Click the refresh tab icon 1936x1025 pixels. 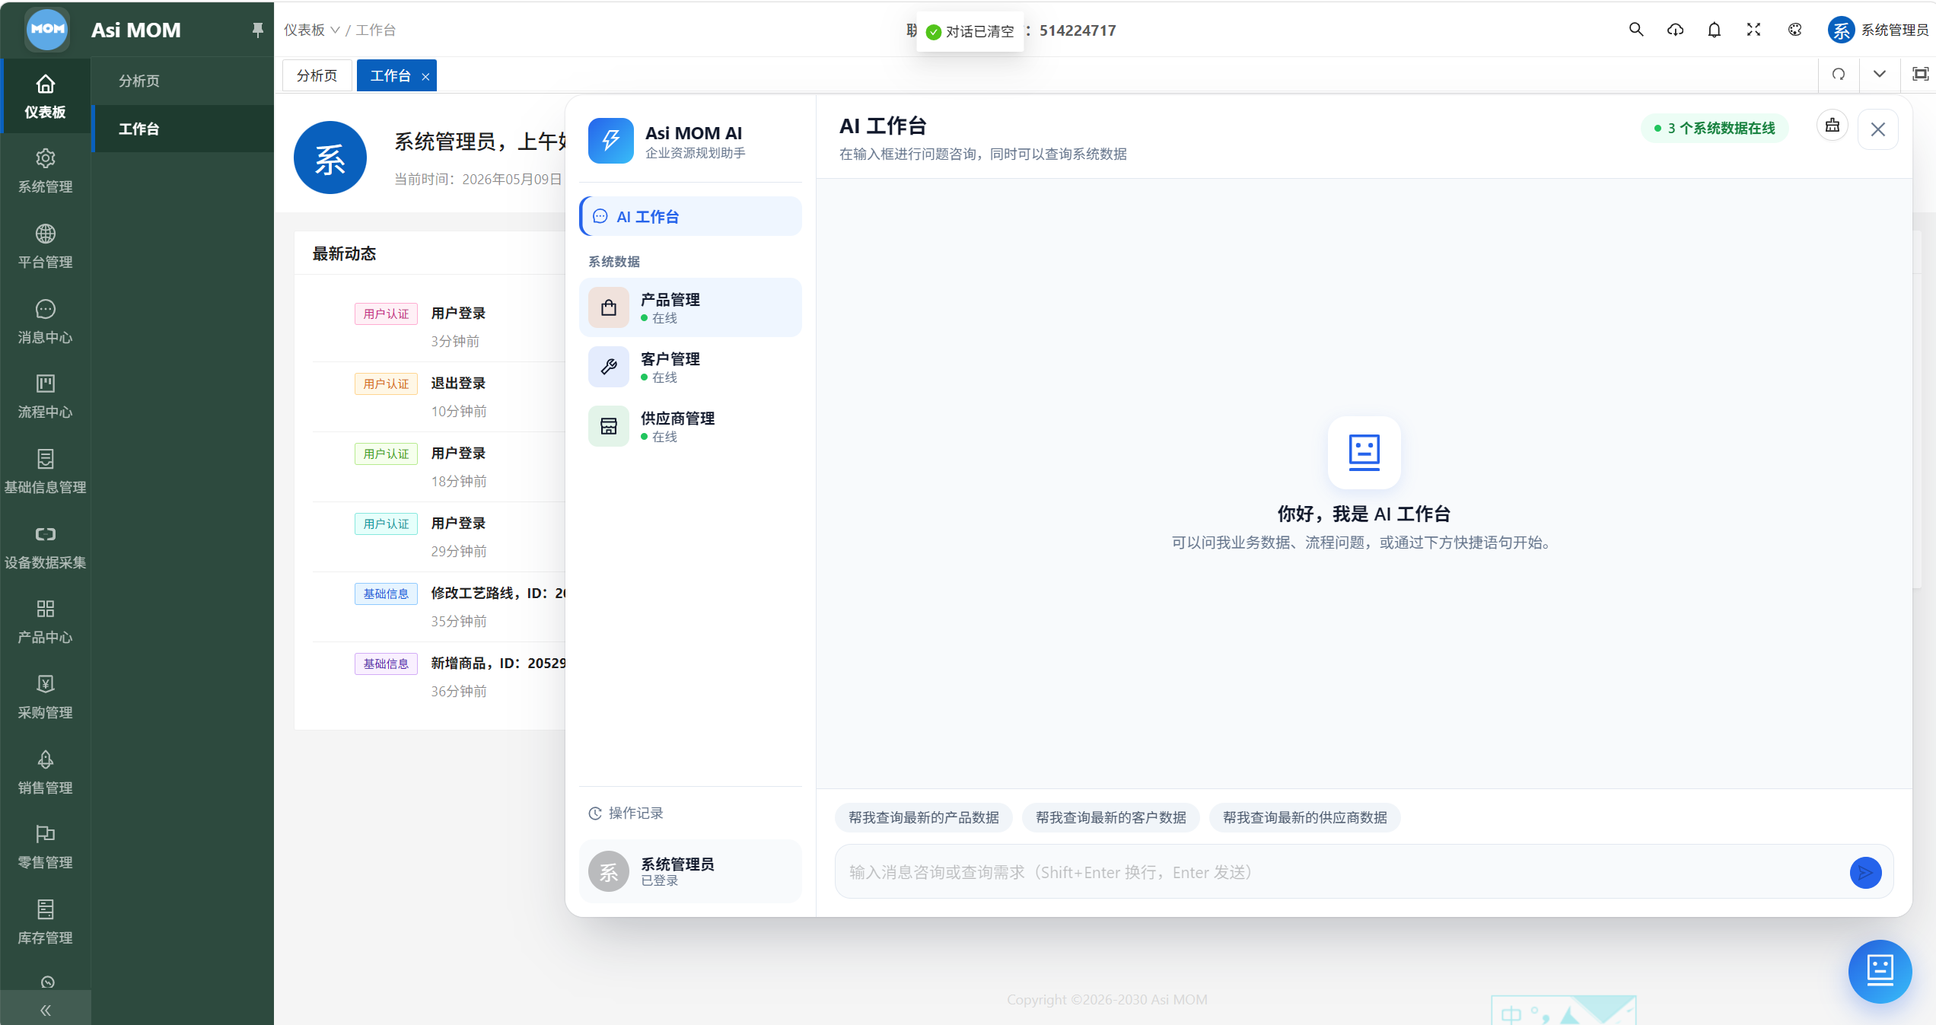[x=1839, y=75]
